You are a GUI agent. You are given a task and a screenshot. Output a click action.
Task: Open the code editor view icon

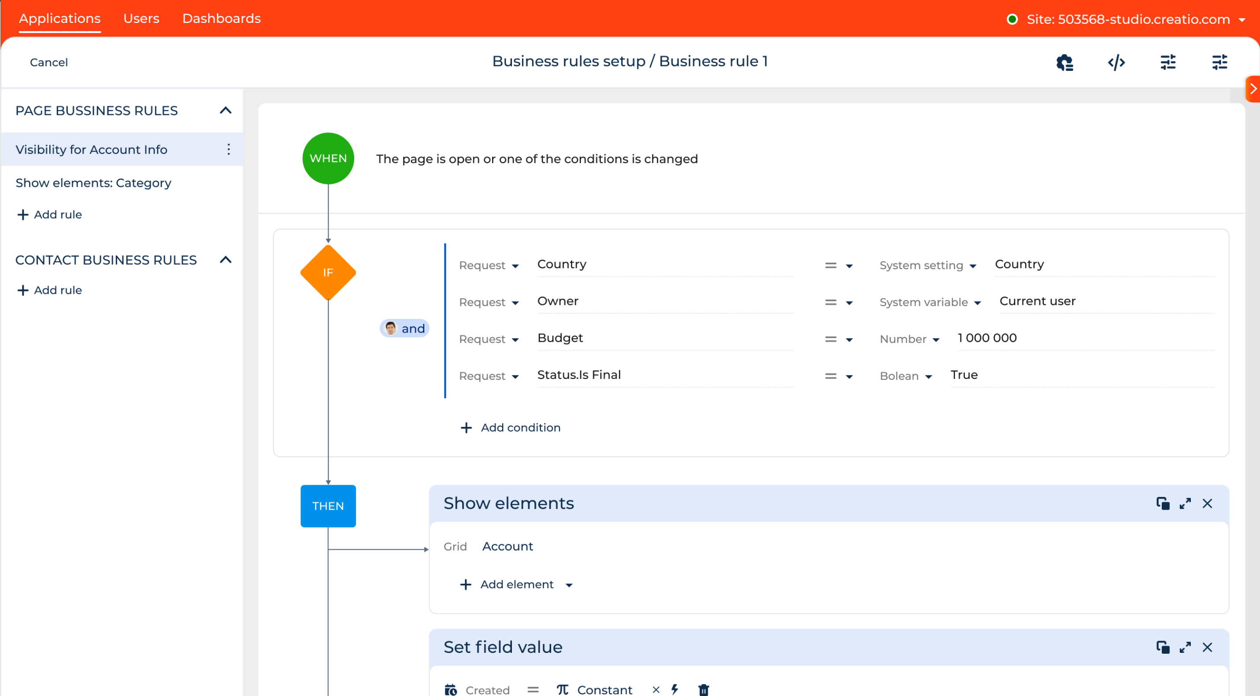pos(1117,62)
